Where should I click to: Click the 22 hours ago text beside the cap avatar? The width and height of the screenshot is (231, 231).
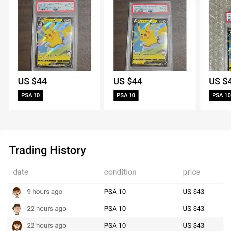coord(46,209)
